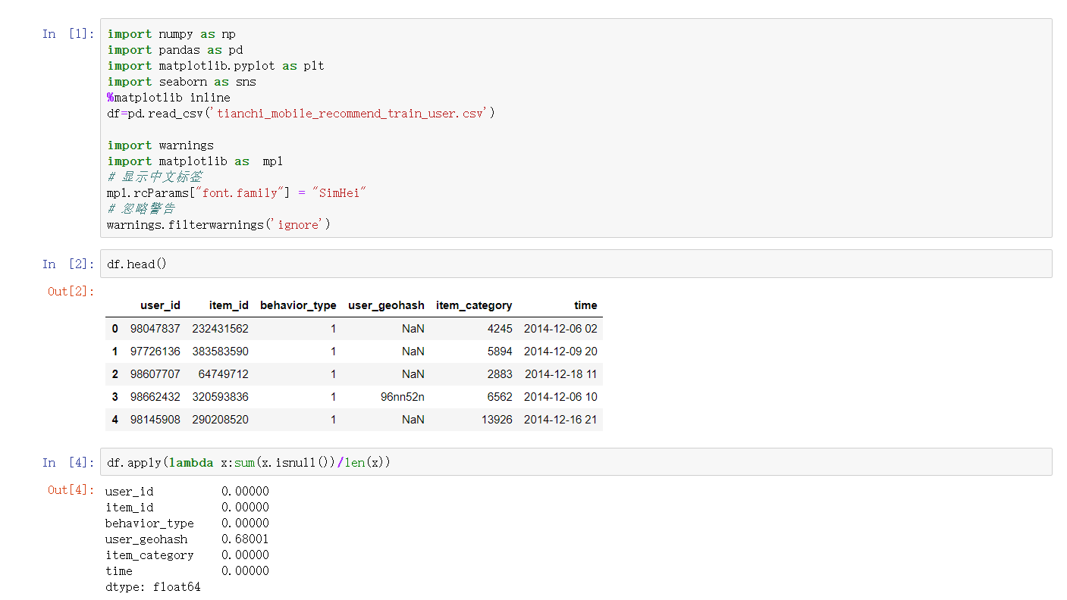Click item category value 13926
Screen dimensions: 1067x600
(497, 420)
